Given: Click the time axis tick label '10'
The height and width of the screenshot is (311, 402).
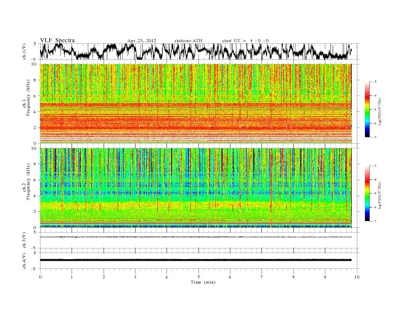Looking at the screenshot, I should click(x=357, y=277).
